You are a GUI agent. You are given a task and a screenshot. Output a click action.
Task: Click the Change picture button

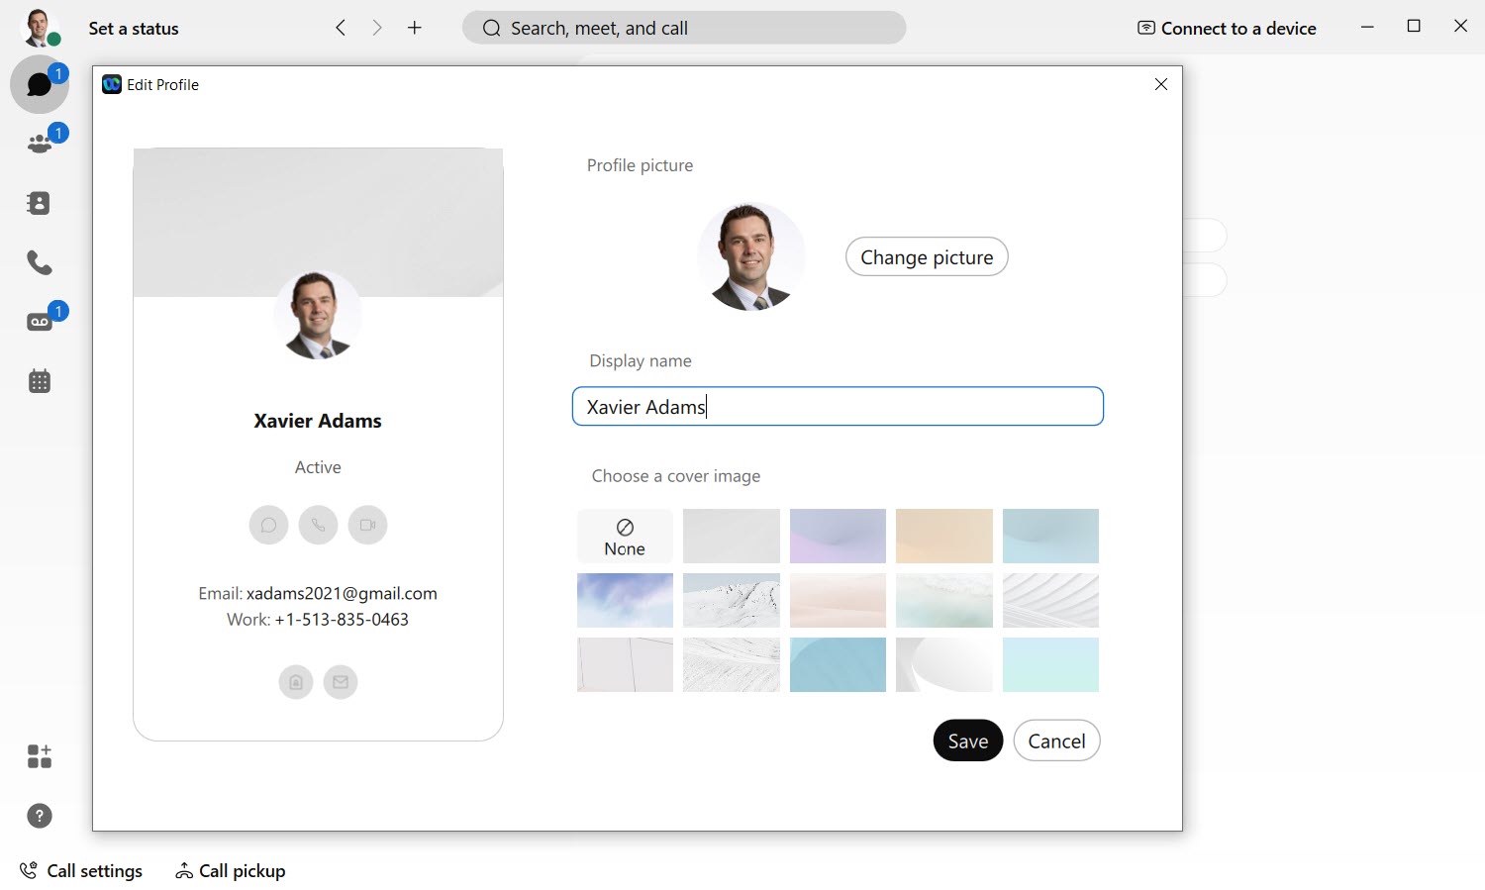[927, 257]
